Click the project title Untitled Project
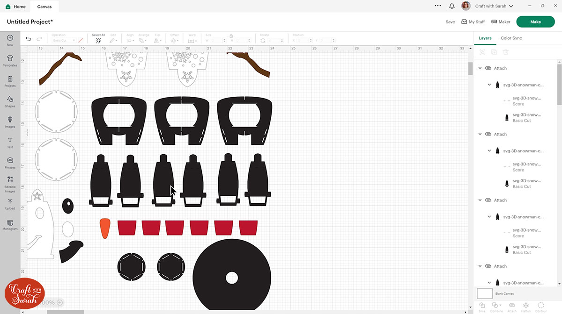This screenshot has height=314, width=562. tap(30, 22)
